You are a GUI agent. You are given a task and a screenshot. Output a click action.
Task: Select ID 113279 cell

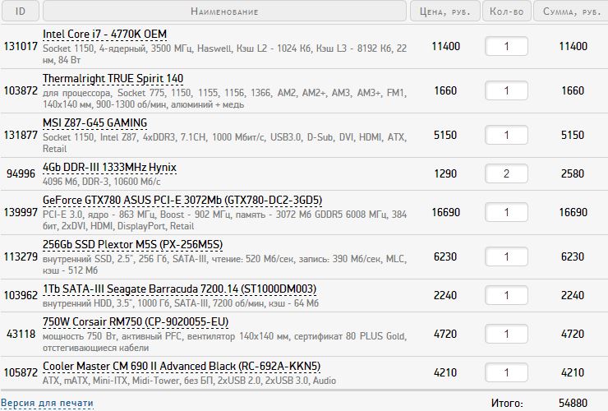[21, 256]
